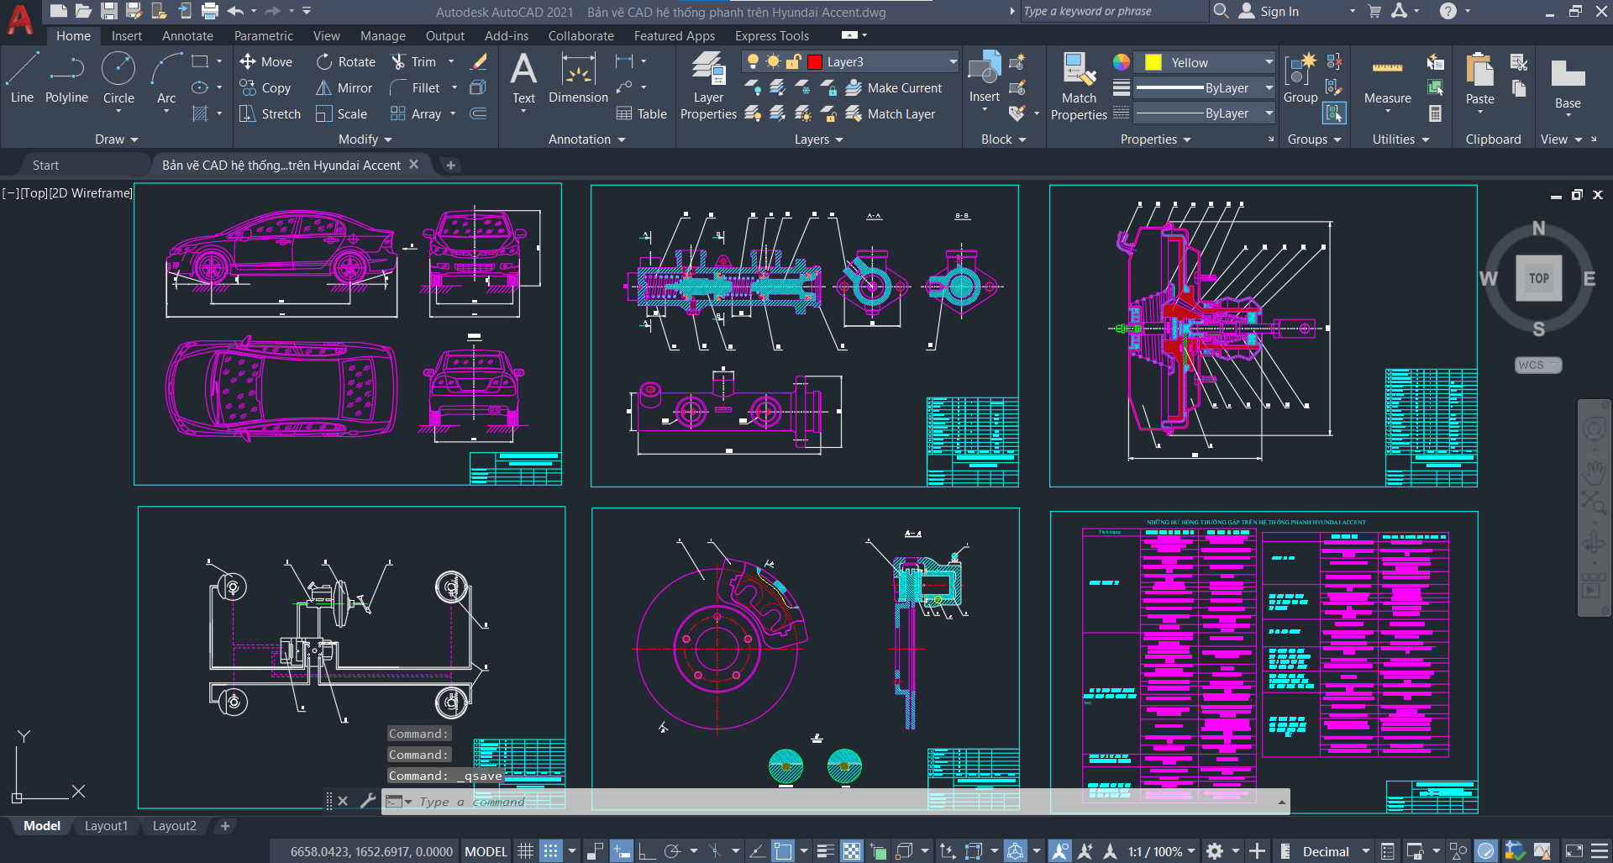Expand the Draw panel
This screenshot has width=1613, height=863.
tap(116, 139)
